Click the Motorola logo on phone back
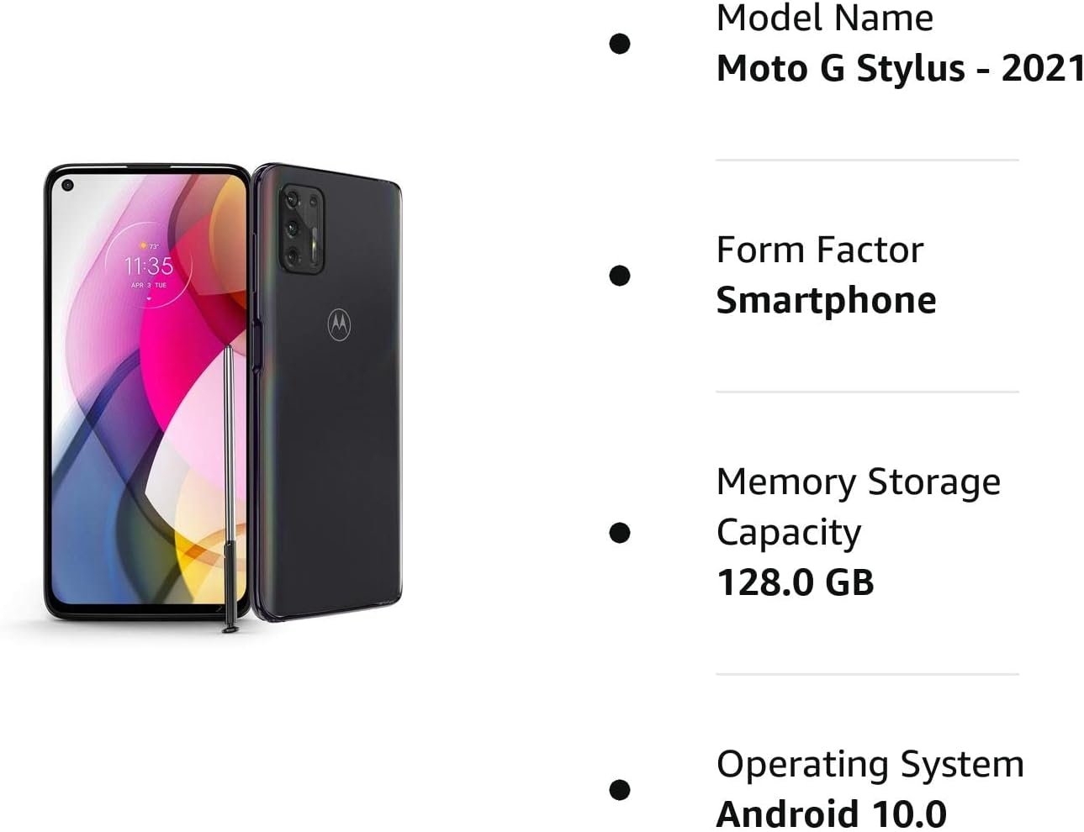The height and width of the screenshot is (832, 1084). tap(339, 324)
